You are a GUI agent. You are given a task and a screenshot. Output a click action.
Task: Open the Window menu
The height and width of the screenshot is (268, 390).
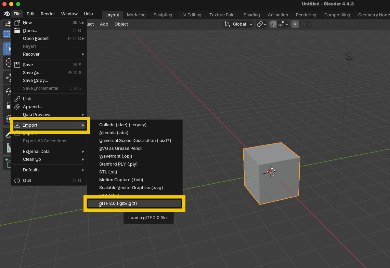69,14
